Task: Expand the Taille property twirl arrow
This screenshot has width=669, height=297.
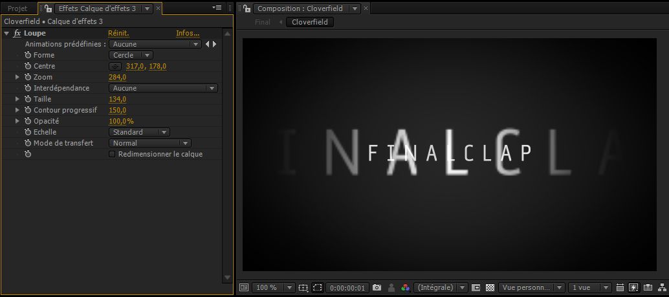Action: click(x=17, y=99)
